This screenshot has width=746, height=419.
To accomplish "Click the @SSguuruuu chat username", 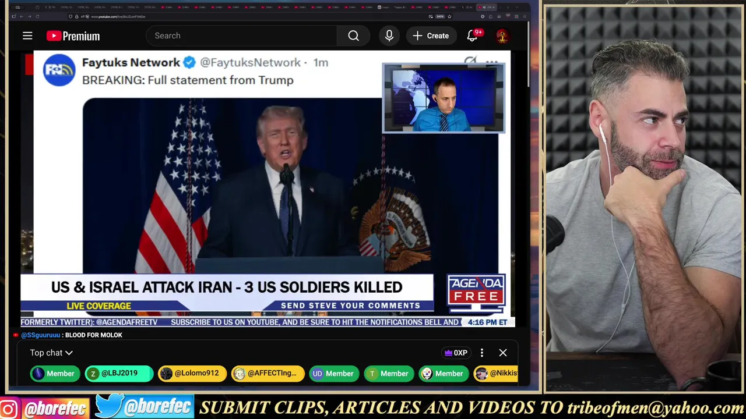I will tap(41, 335).
